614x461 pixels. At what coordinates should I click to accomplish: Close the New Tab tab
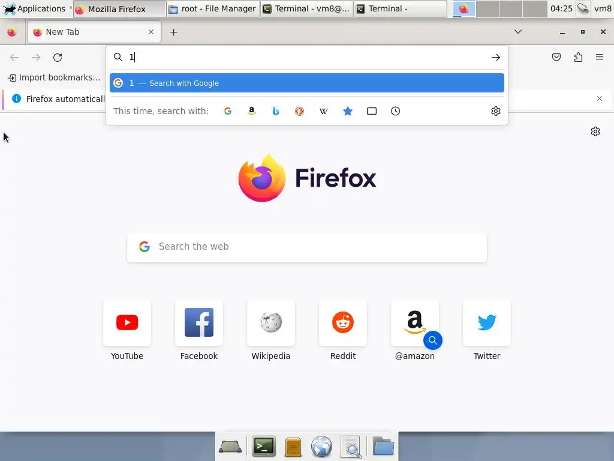pos(151,32)
